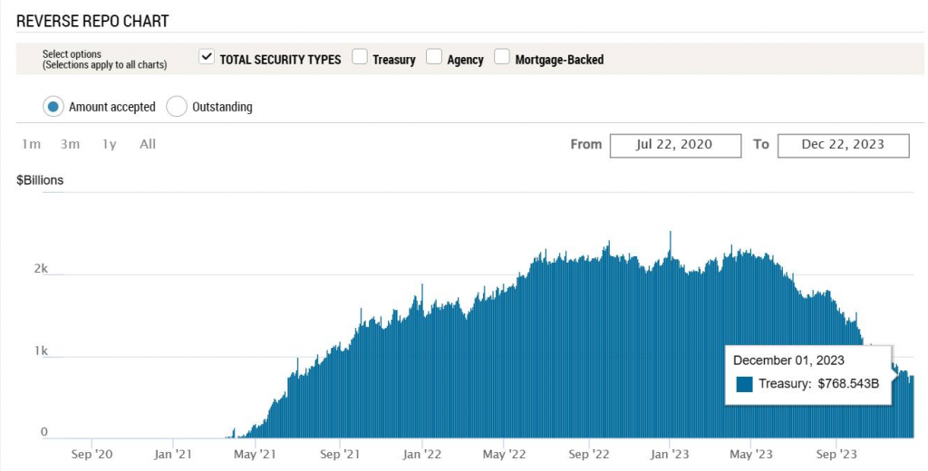Select the 1y range shortcut

pos(110,144)
